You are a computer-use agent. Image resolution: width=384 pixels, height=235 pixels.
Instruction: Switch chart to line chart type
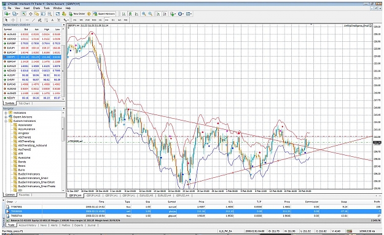(136, 14)
